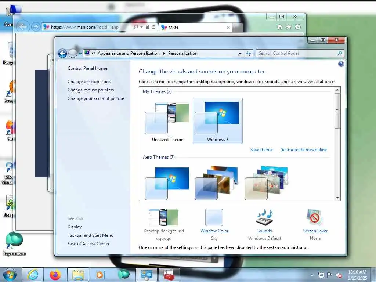Open new tab in Internet Explorer
Screen dimensions: 376x282
238,28
